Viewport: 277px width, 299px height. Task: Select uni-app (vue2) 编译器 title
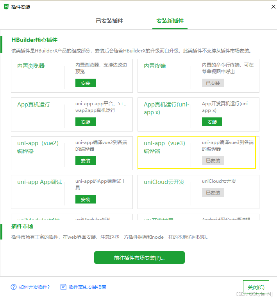coord(38,147)
